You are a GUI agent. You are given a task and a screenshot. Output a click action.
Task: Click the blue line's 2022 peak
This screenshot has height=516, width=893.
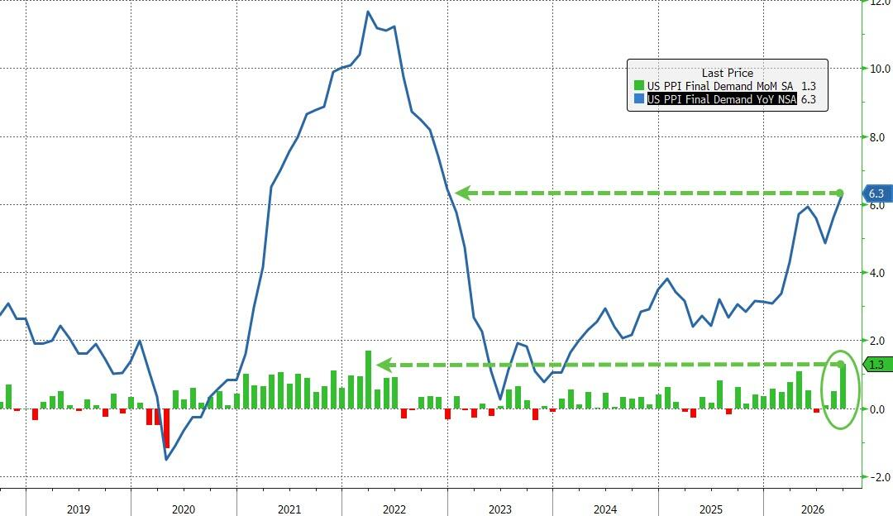369,12
